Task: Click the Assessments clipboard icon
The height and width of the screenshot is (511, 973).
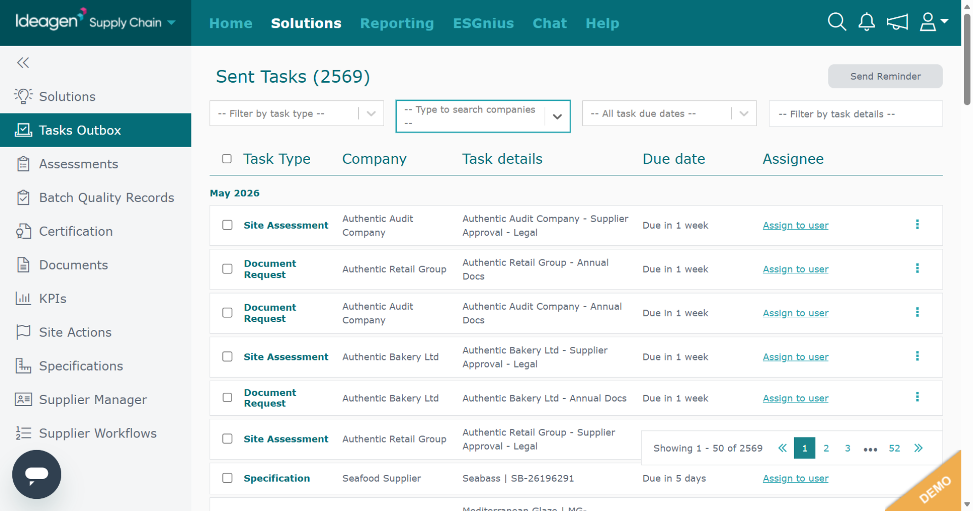Action: pyautogui.click(x=23, y=164)
